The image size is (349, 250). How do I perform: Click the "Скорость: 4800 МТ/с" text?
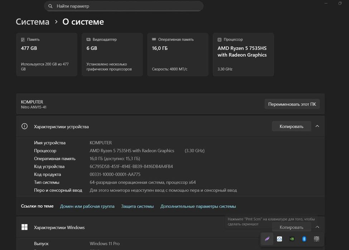[x=170, y=69]
